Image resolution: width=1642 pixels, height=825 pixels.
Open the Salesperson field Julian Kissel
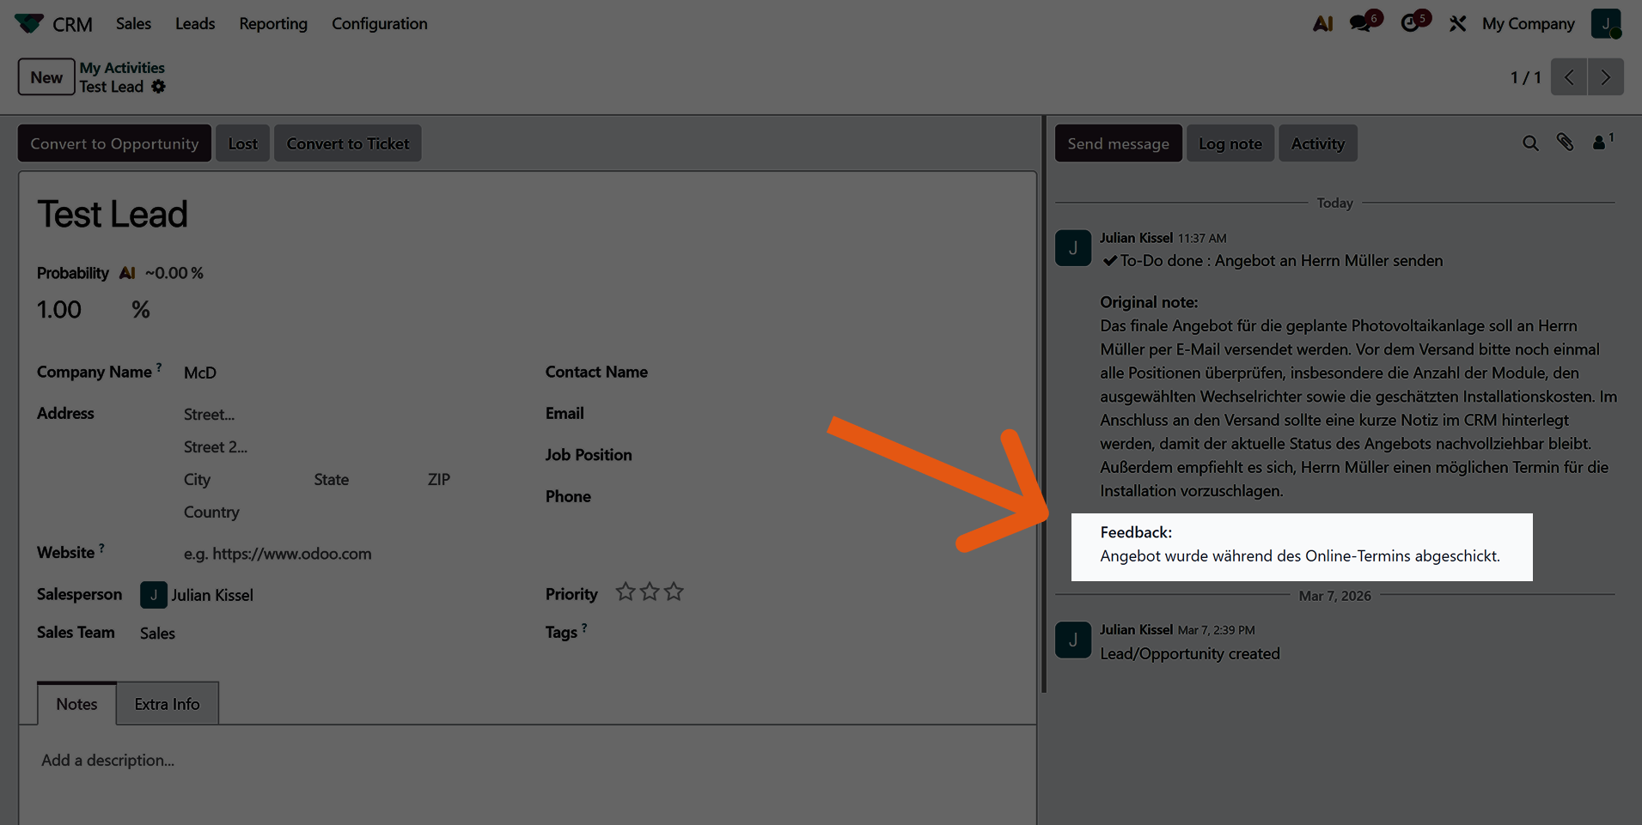coord(212,595)
